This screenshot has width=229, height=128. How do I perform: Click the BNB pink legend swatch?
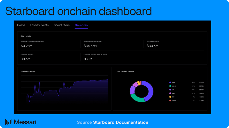tap(170, 93)
